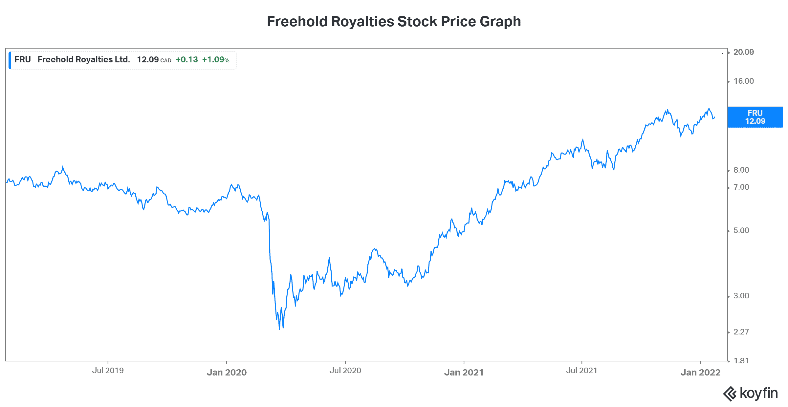This screenshot has height=407, width=788.
Task: Click the +0.13 price change value
Action: (187, 60)
